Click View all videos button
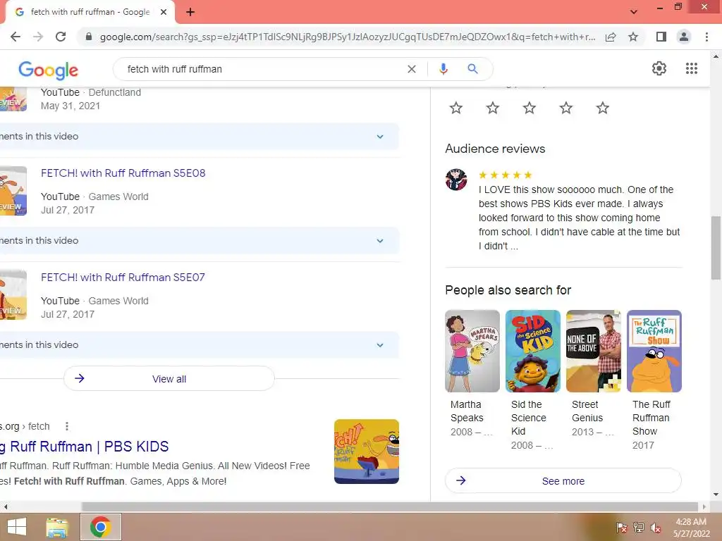 [169, 378]
